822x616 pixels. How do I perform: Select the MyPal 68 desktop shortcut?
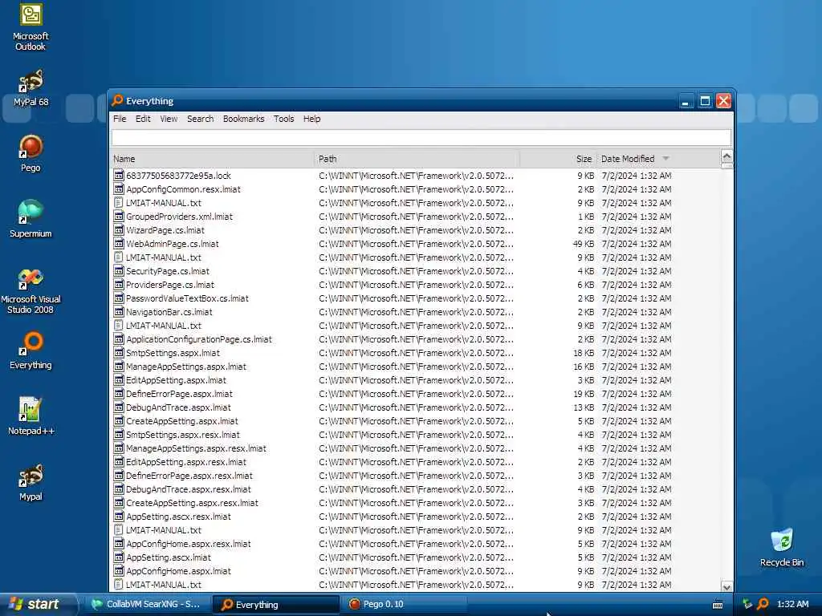[31, 87]
